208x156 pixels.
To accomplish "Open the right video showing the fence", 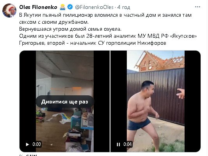I will [155, 101].
